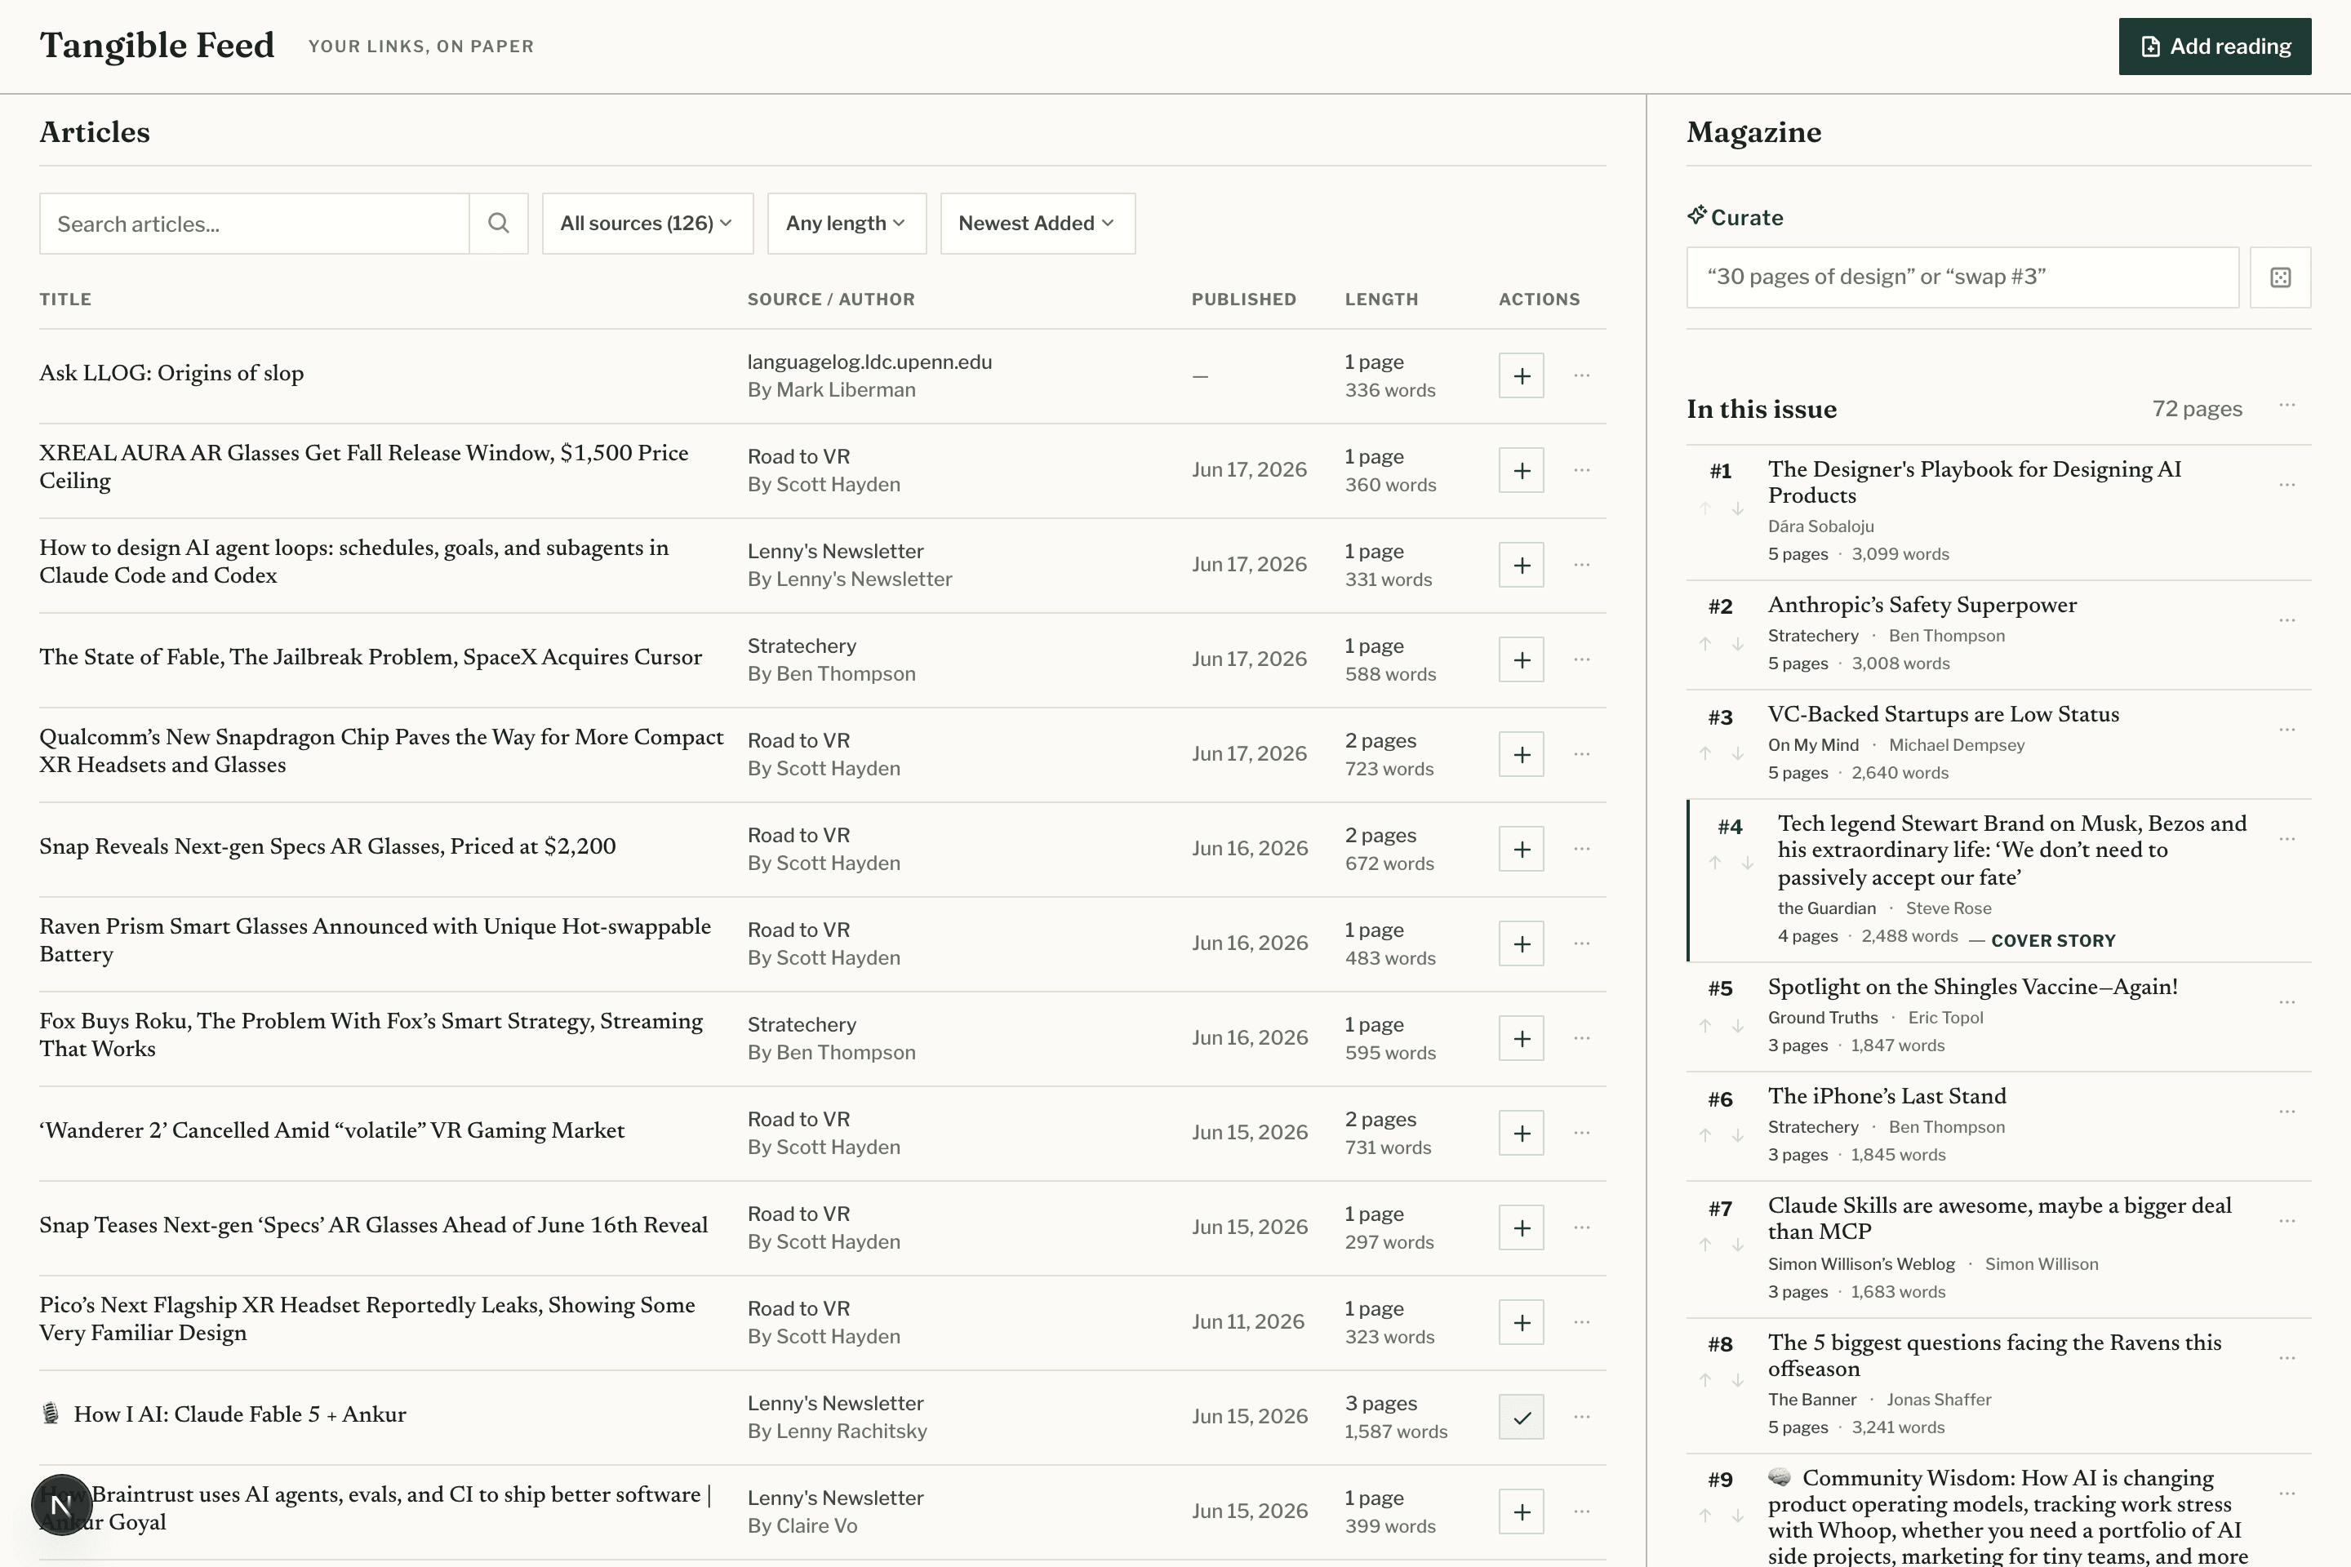The height and width of the screenshot is (1567, 2351).
Task: Add 'Ask LLOG: Origins of slop' with plus
Action: (x=1522, y=375)
